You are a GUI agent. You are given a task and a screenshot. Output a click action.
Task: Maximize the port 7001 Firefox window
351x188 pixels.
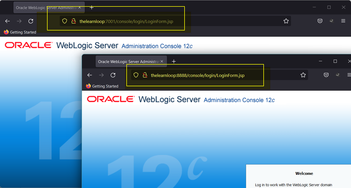coord(329,7)
